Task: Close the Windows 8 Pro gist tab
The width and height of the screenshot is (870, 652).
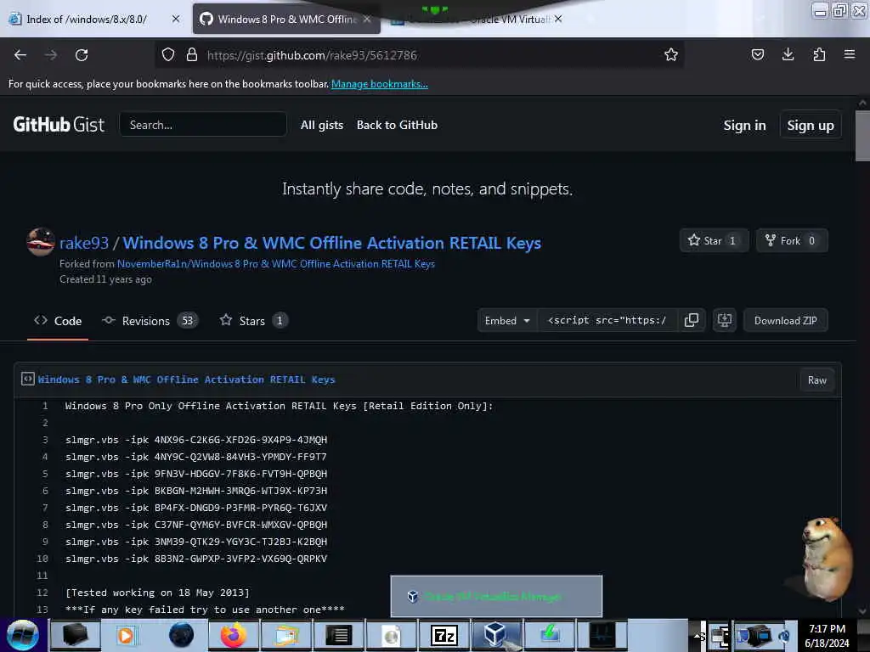Action: [x=367, y=19]
